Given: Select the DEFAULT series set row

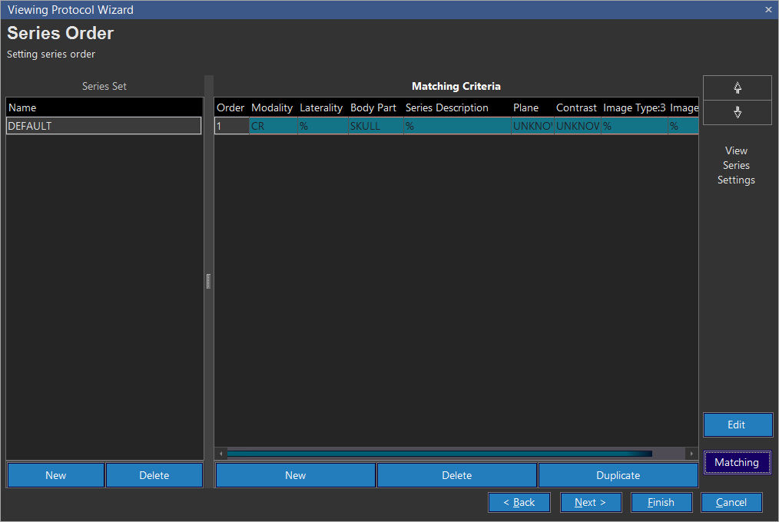Looking at the screenshot, I should pos(104,126).
